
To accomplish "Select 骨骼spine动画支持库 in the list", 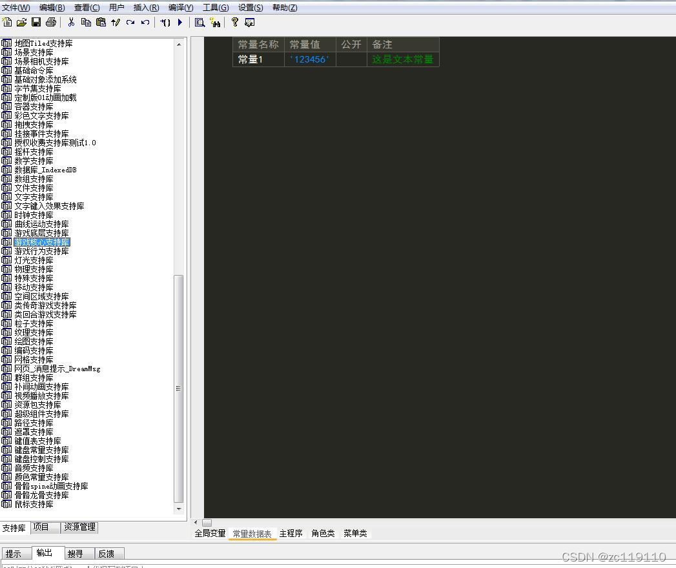I will coord(51,486).
